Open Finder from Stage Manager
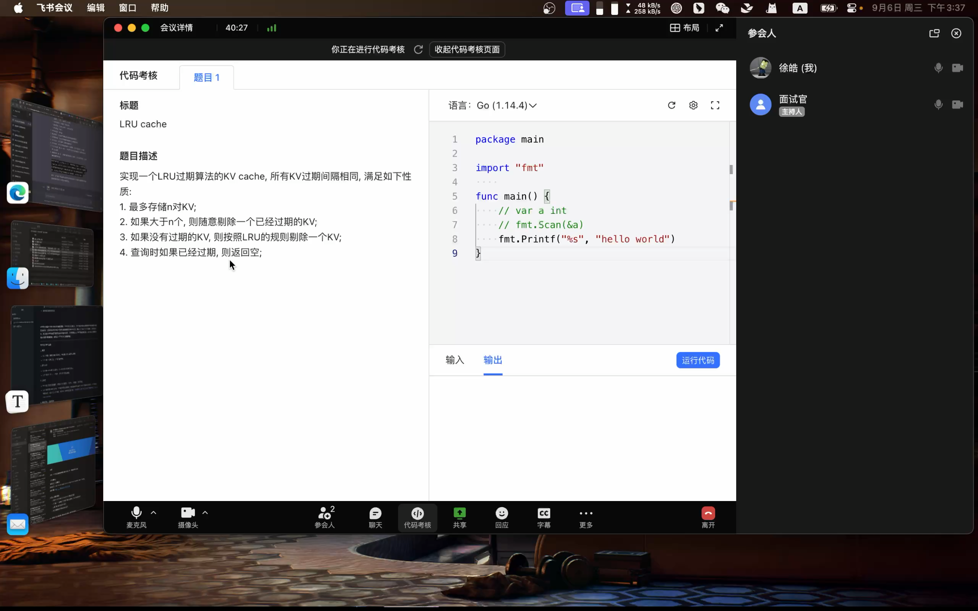 (18, 278)
